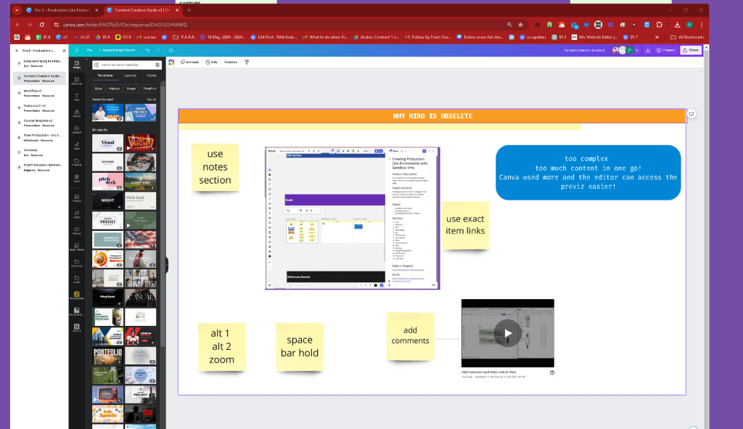
Task: Go back to folder from sequence list
Action: pos(17,51)
